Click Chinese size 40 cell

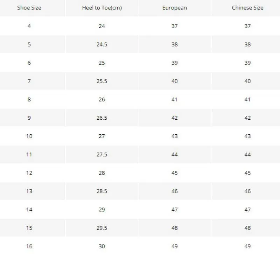click(x=247, y=81)
